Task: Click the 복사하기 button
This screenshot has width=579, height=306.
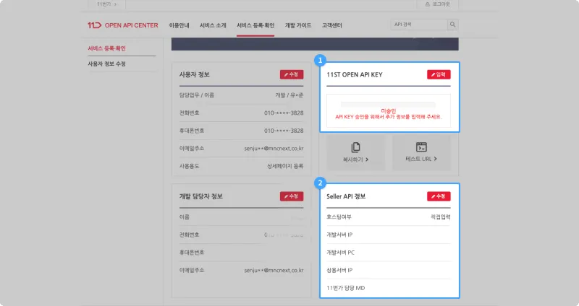Action: coord(356,152)
